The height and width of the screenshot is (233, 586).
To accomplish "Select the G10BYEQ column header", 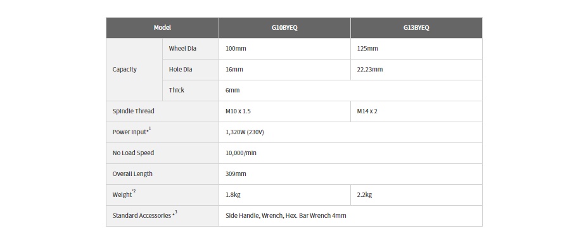I will tap(284, 28).
